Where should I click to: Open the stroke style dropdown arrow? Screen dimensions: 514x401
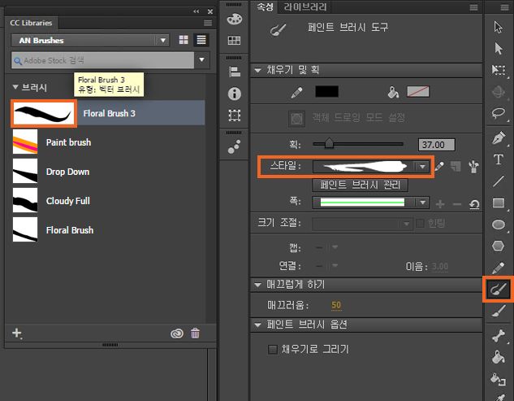[x=422, y=167]
